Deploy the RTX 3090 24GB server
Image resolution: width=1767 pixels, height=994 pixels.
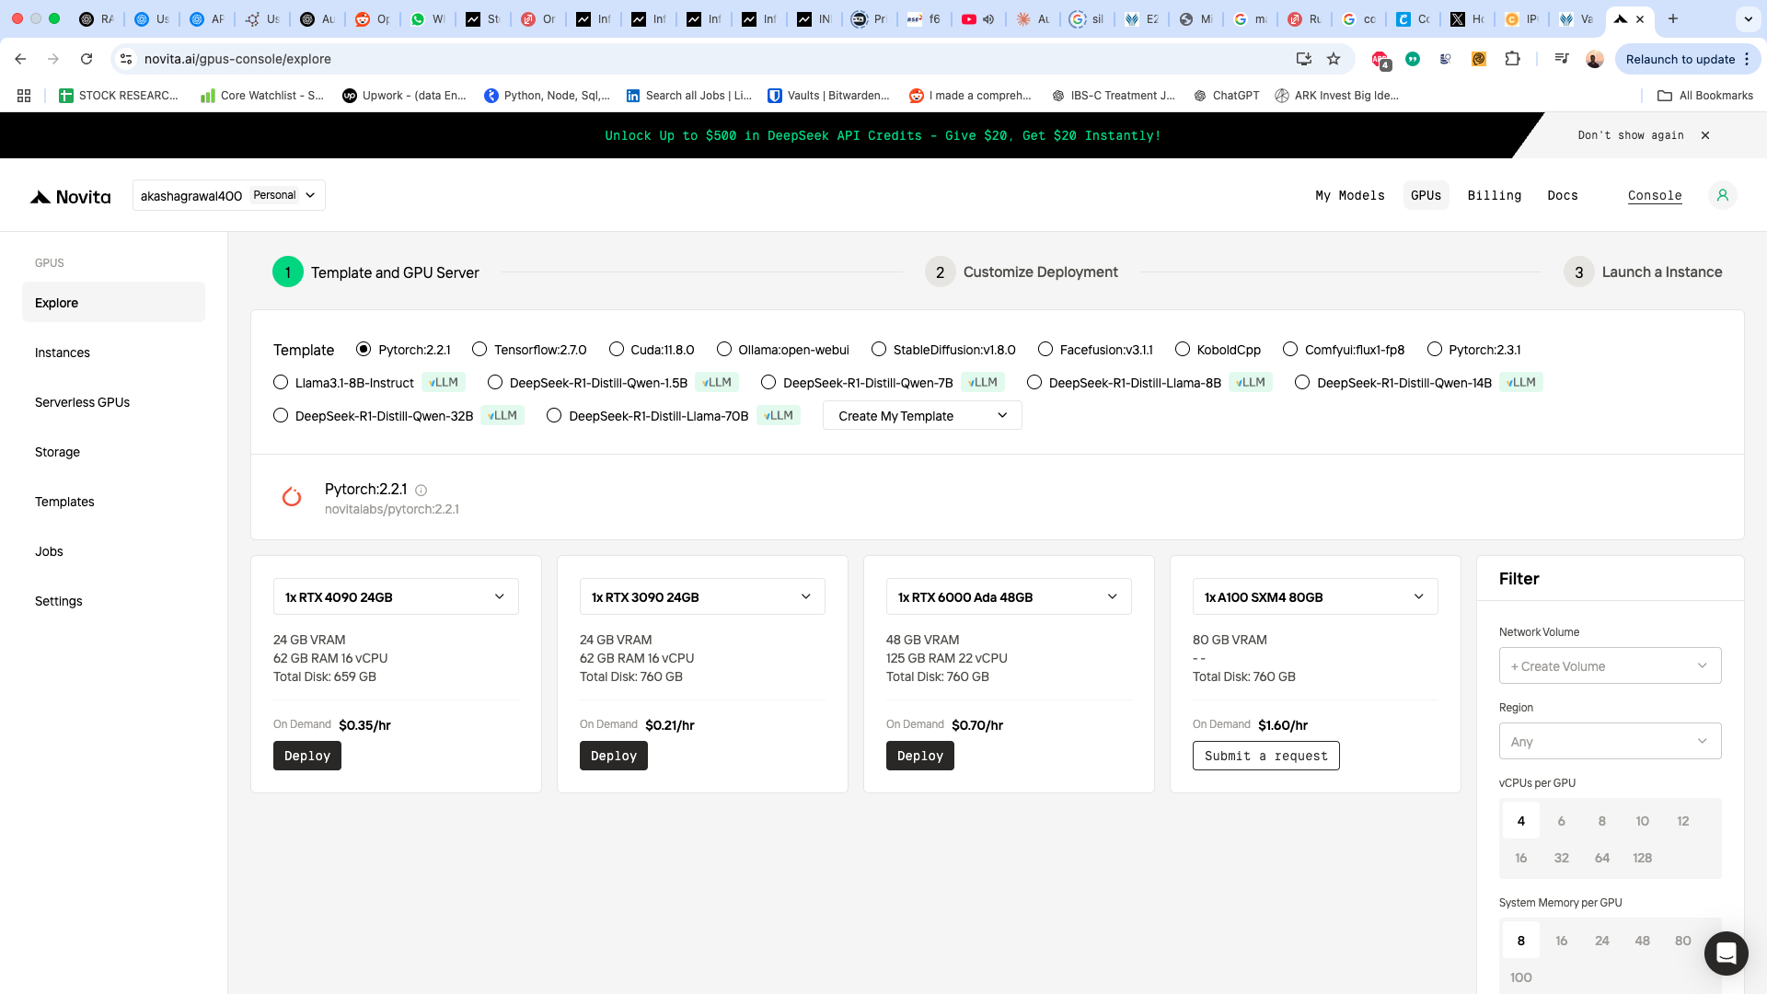coord(614,756)
